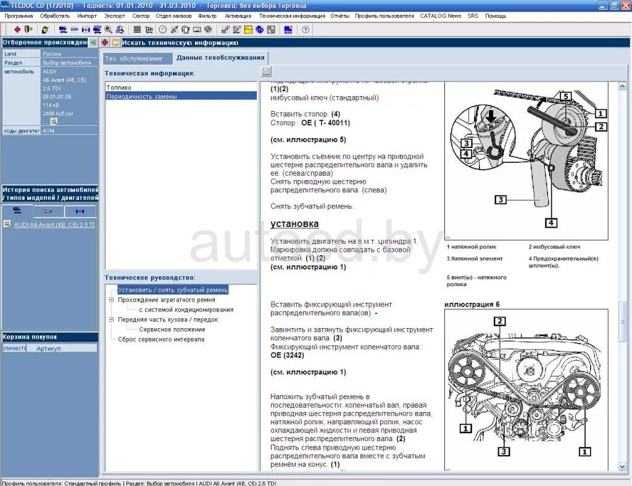This screenshot has height=486, width=632.
Task: Click the 2.5 TDI vehicle value
Action: (x=52, y=89)
